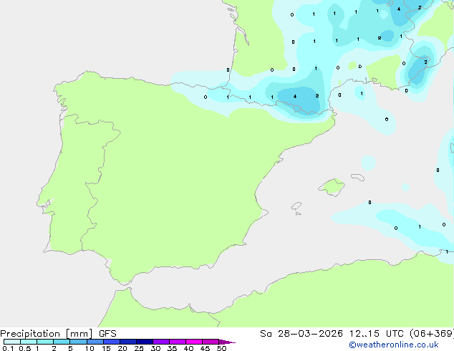Select the legend swatch between 20 and 25
Image resolution: width=454 pixels, height=351 pixels.
[x=128, y=342]
